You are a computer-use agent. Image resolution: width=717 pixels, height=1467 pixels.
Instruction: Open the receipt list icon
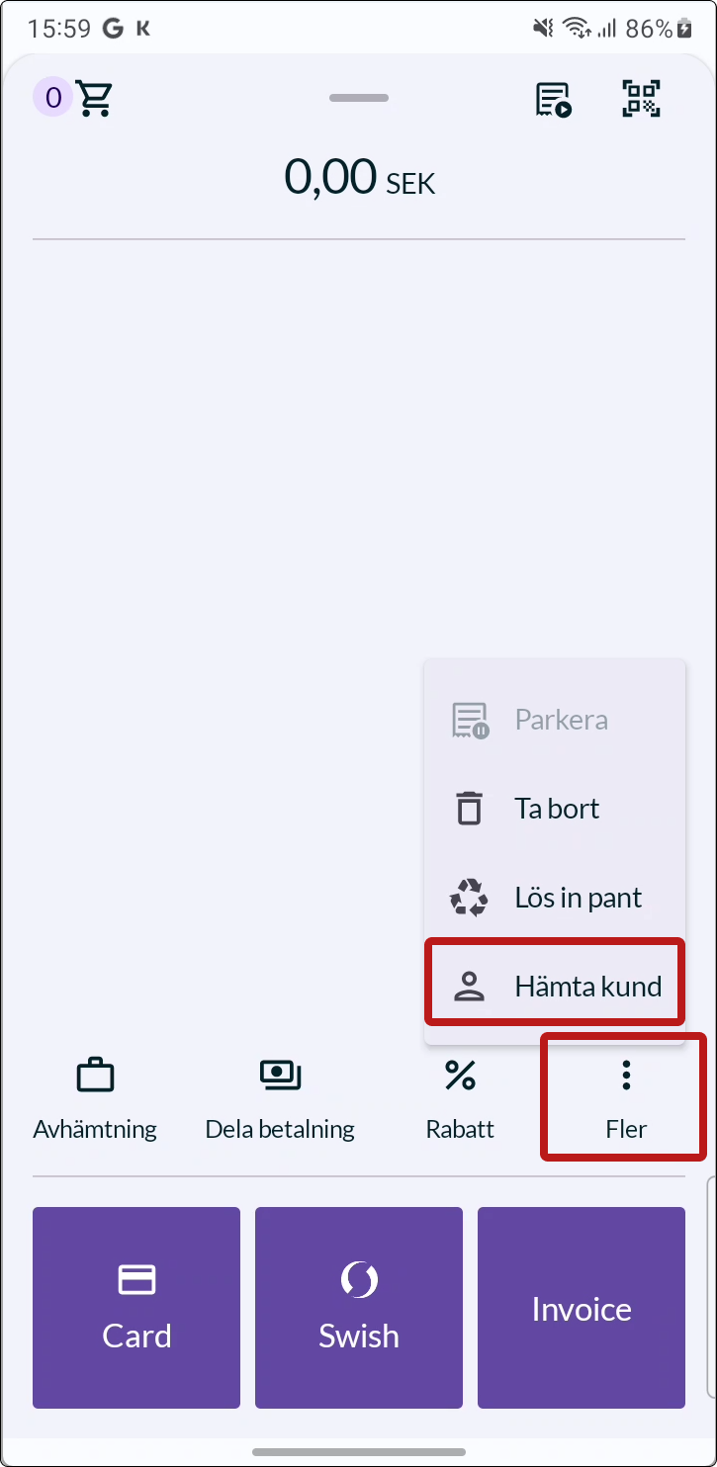coord(554,99)
